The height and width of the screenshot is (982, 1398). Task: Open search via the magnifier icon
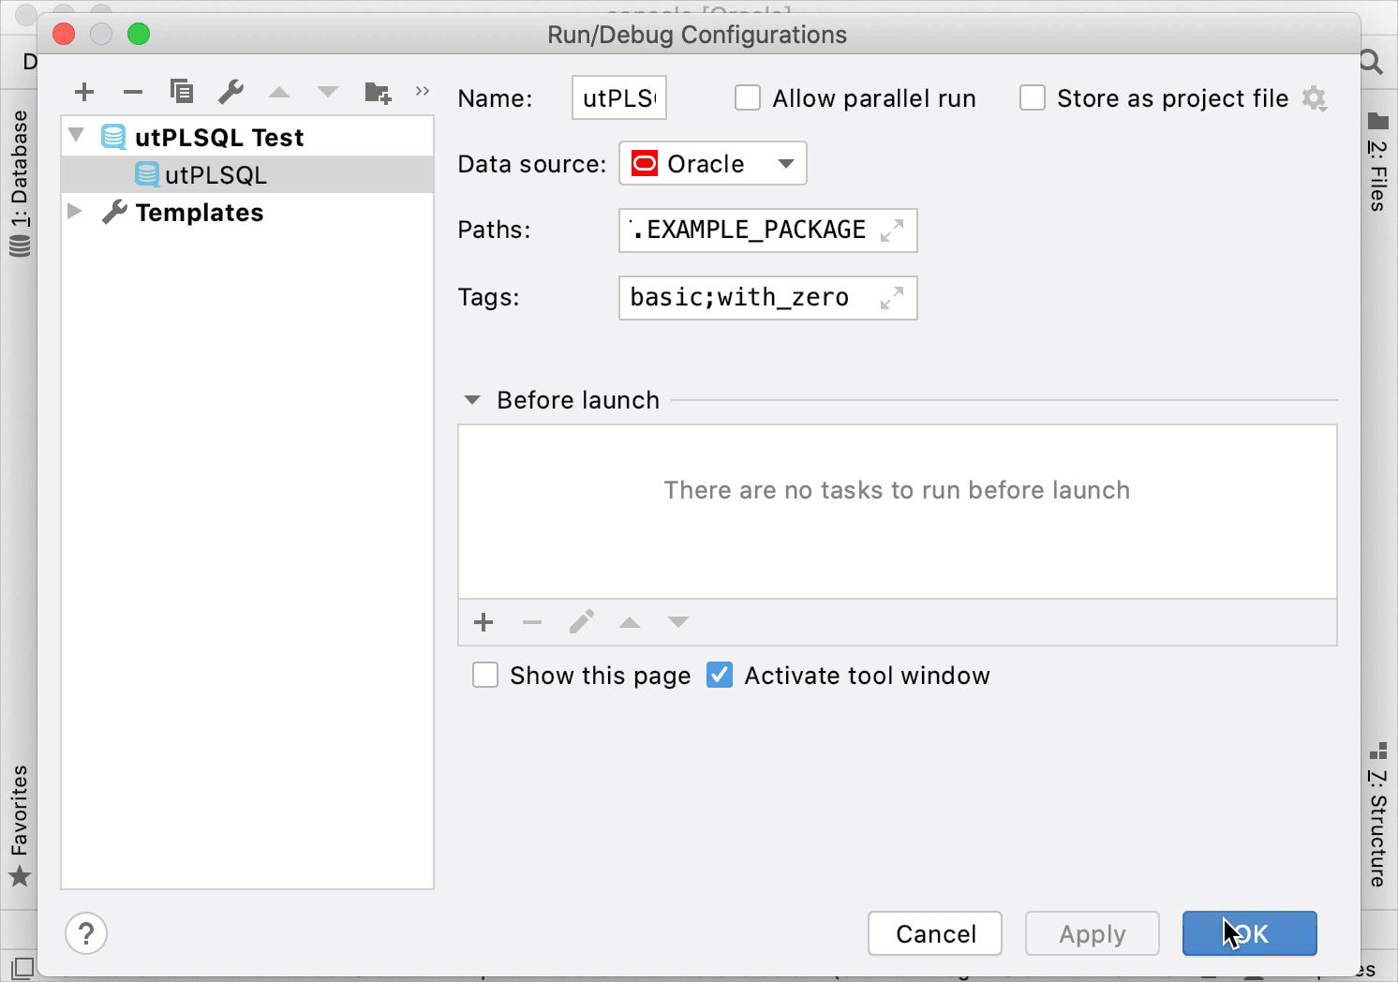[1369, 61]
